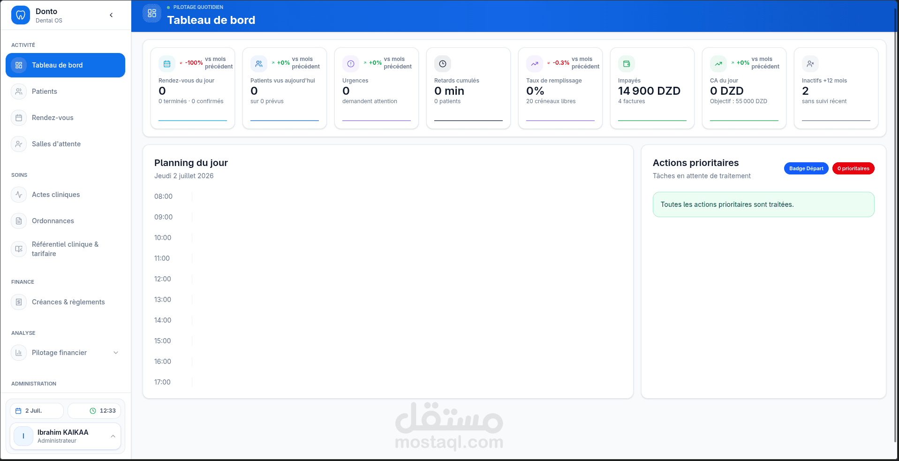Viewport: 899px width, 461px height.
Task: Click the 0 prioritaires red badge
Action: coord(854,168)
